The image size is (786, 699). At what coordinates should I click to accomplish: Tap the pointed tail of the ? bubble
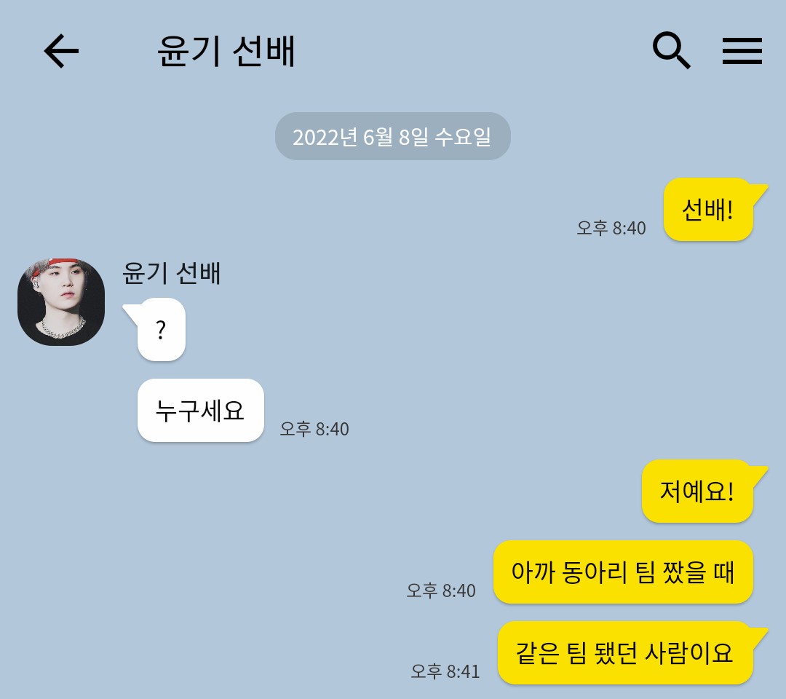point(131,312)
